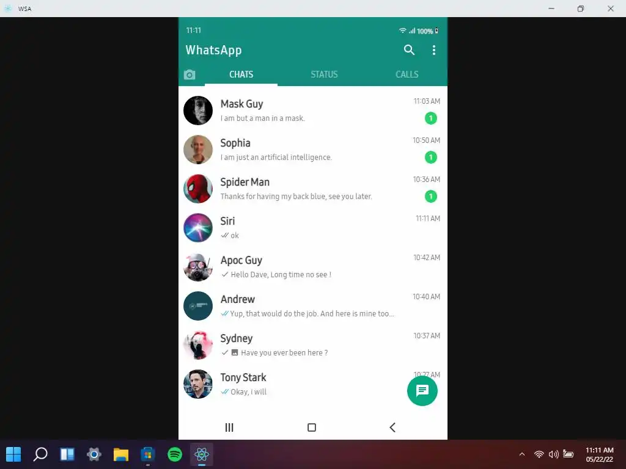Viewport: 626px width, 469px height.
Task: Open the Siri chat
Action: (x=313, y=228)
